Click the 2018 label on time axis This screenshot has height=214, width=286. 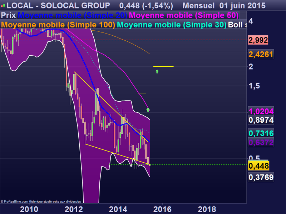pos(207,209)
